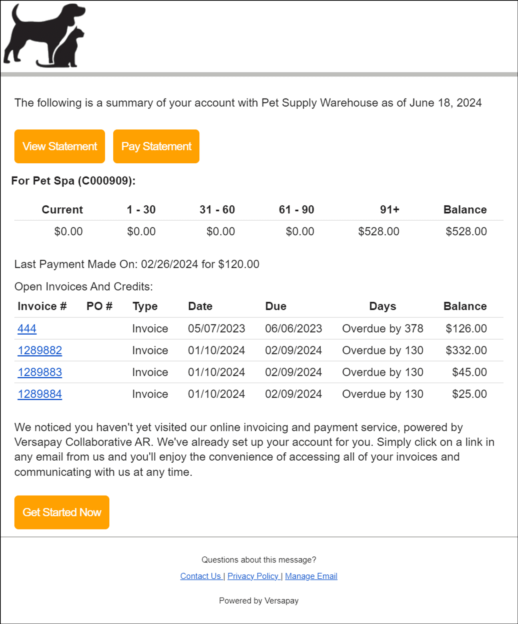
Task: Open invoice 1289882 link
Action: (40, 350)
